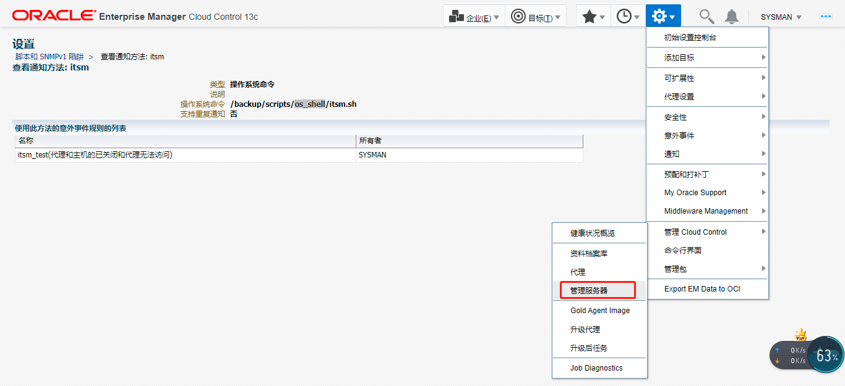Click the 使用此方法的意外事件规则的列表 section header

[x=71, y=128]
